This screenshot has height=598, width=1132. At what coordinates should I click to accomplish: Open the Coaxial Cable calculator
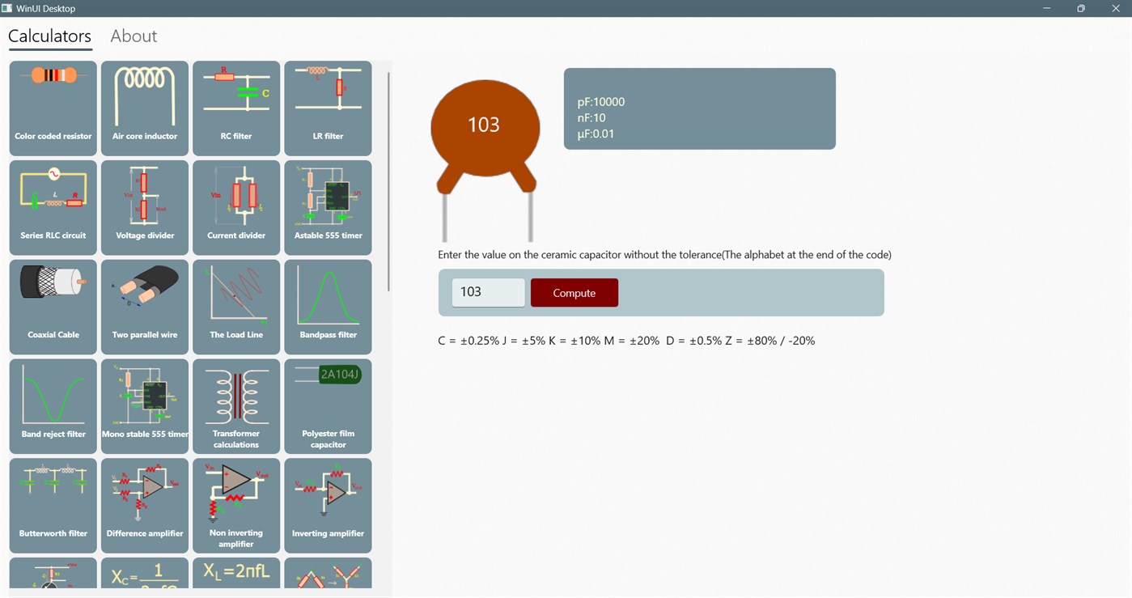[x=53, y=307]
